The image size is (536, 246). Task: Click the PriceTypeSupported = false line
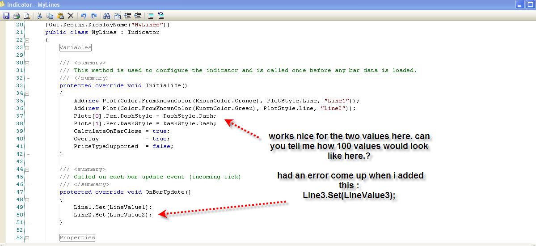click(x=124, y=146)
